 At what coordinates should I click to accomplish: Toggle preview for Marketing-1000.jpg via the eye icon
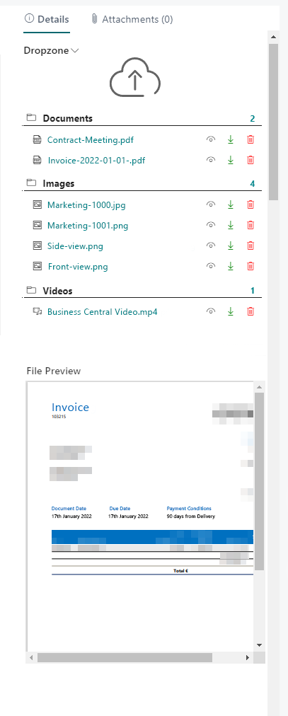coord(210,204)
